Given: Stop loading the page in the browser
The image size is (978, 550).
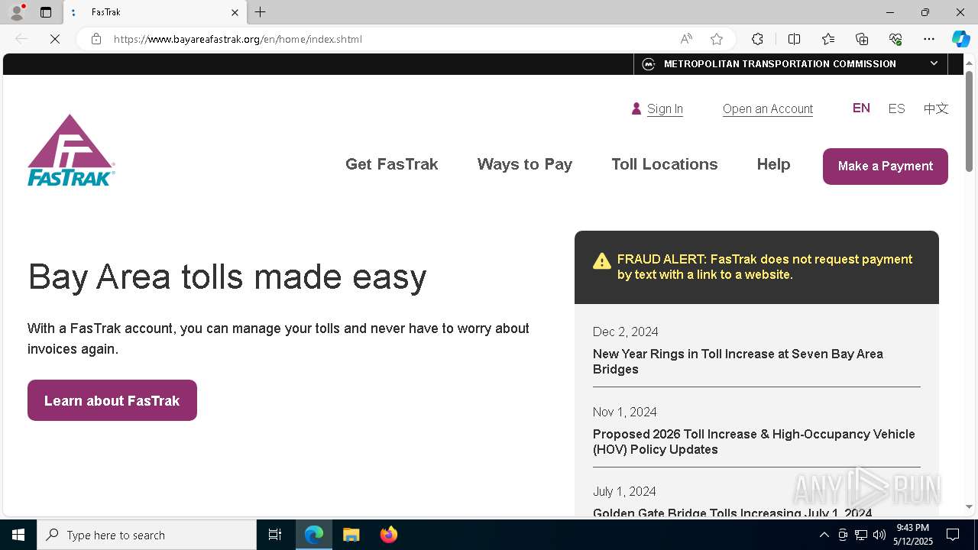Looking at the screenshot, I should (55, 39).
